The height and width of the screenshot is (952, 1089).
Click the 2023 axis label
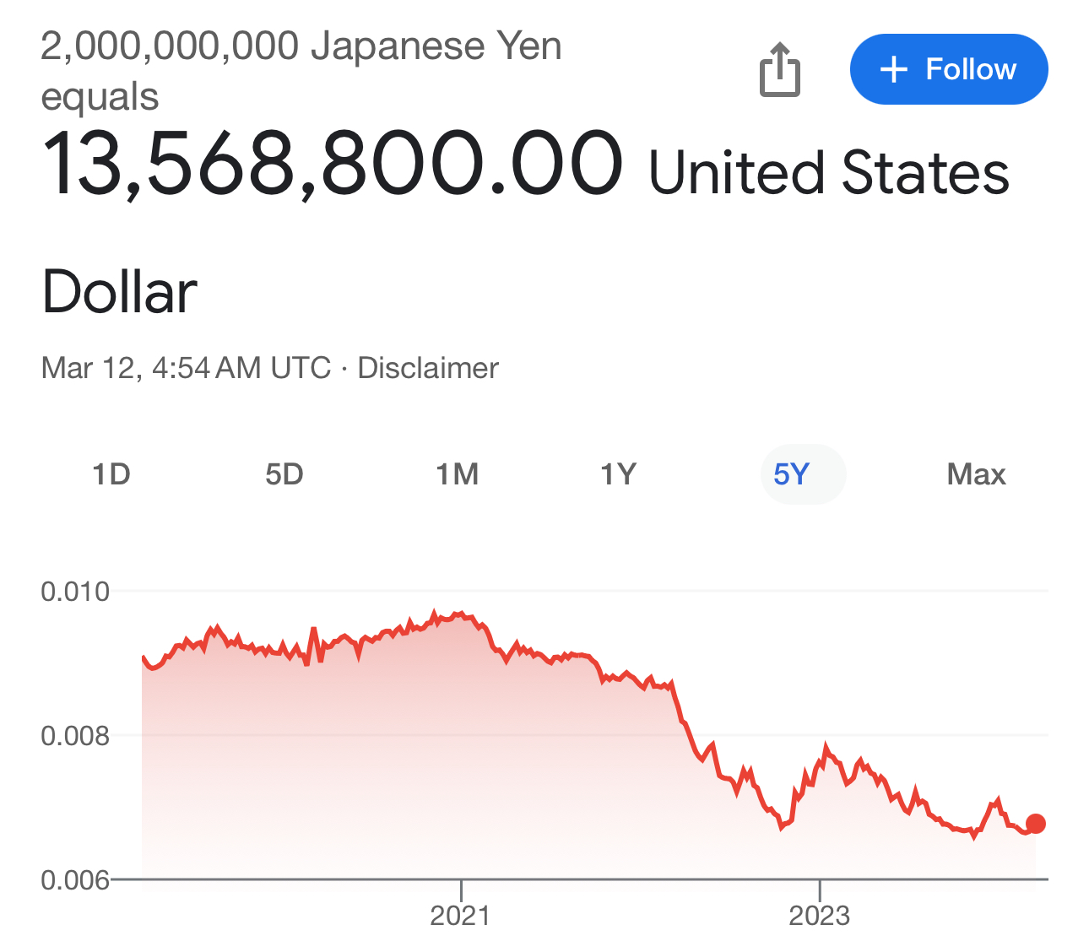pyautogui.click(x=819, y=916)
